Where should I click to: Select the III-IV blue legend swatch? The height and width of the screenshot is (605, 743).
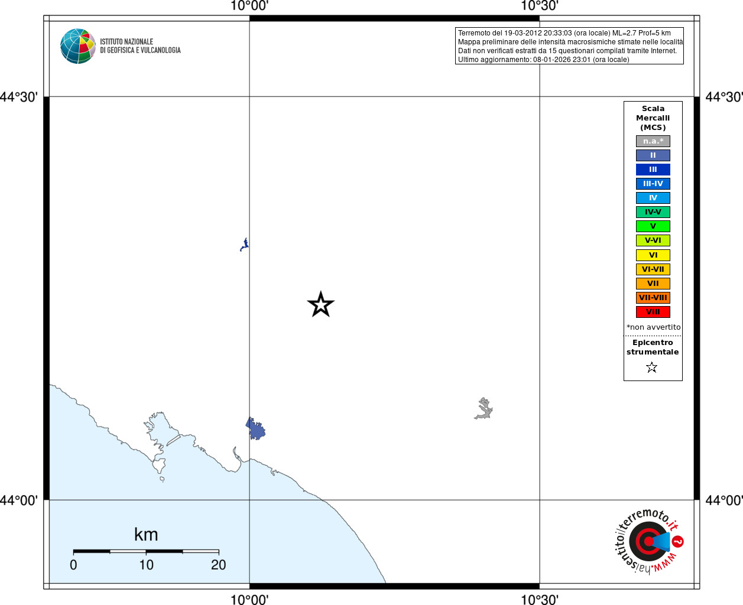click(x=653, y=184)
